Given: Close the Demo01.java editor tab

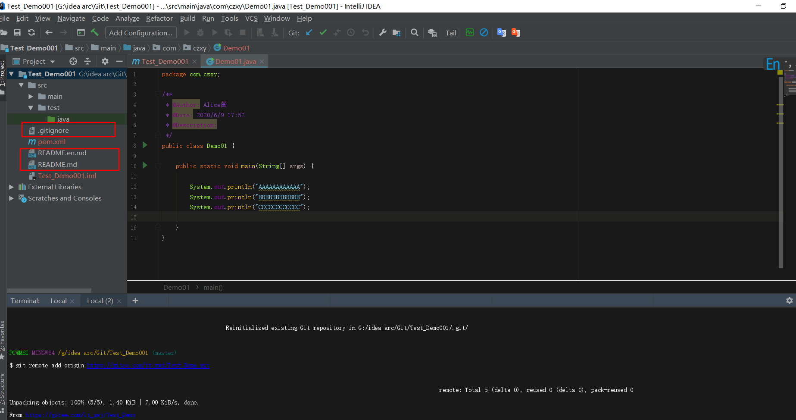Looking at the screenshot, I should 262,62.
